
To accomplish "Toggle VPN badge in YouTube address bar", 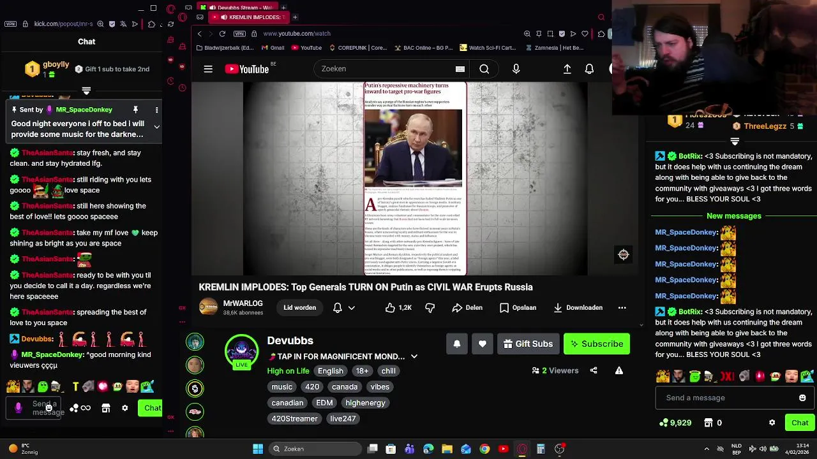I will (x=239, y=34).
